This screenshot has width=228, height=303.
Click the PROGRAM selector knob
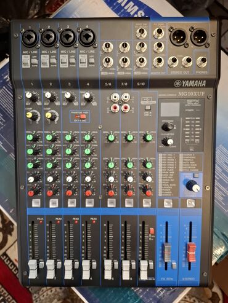coord(166,127)
